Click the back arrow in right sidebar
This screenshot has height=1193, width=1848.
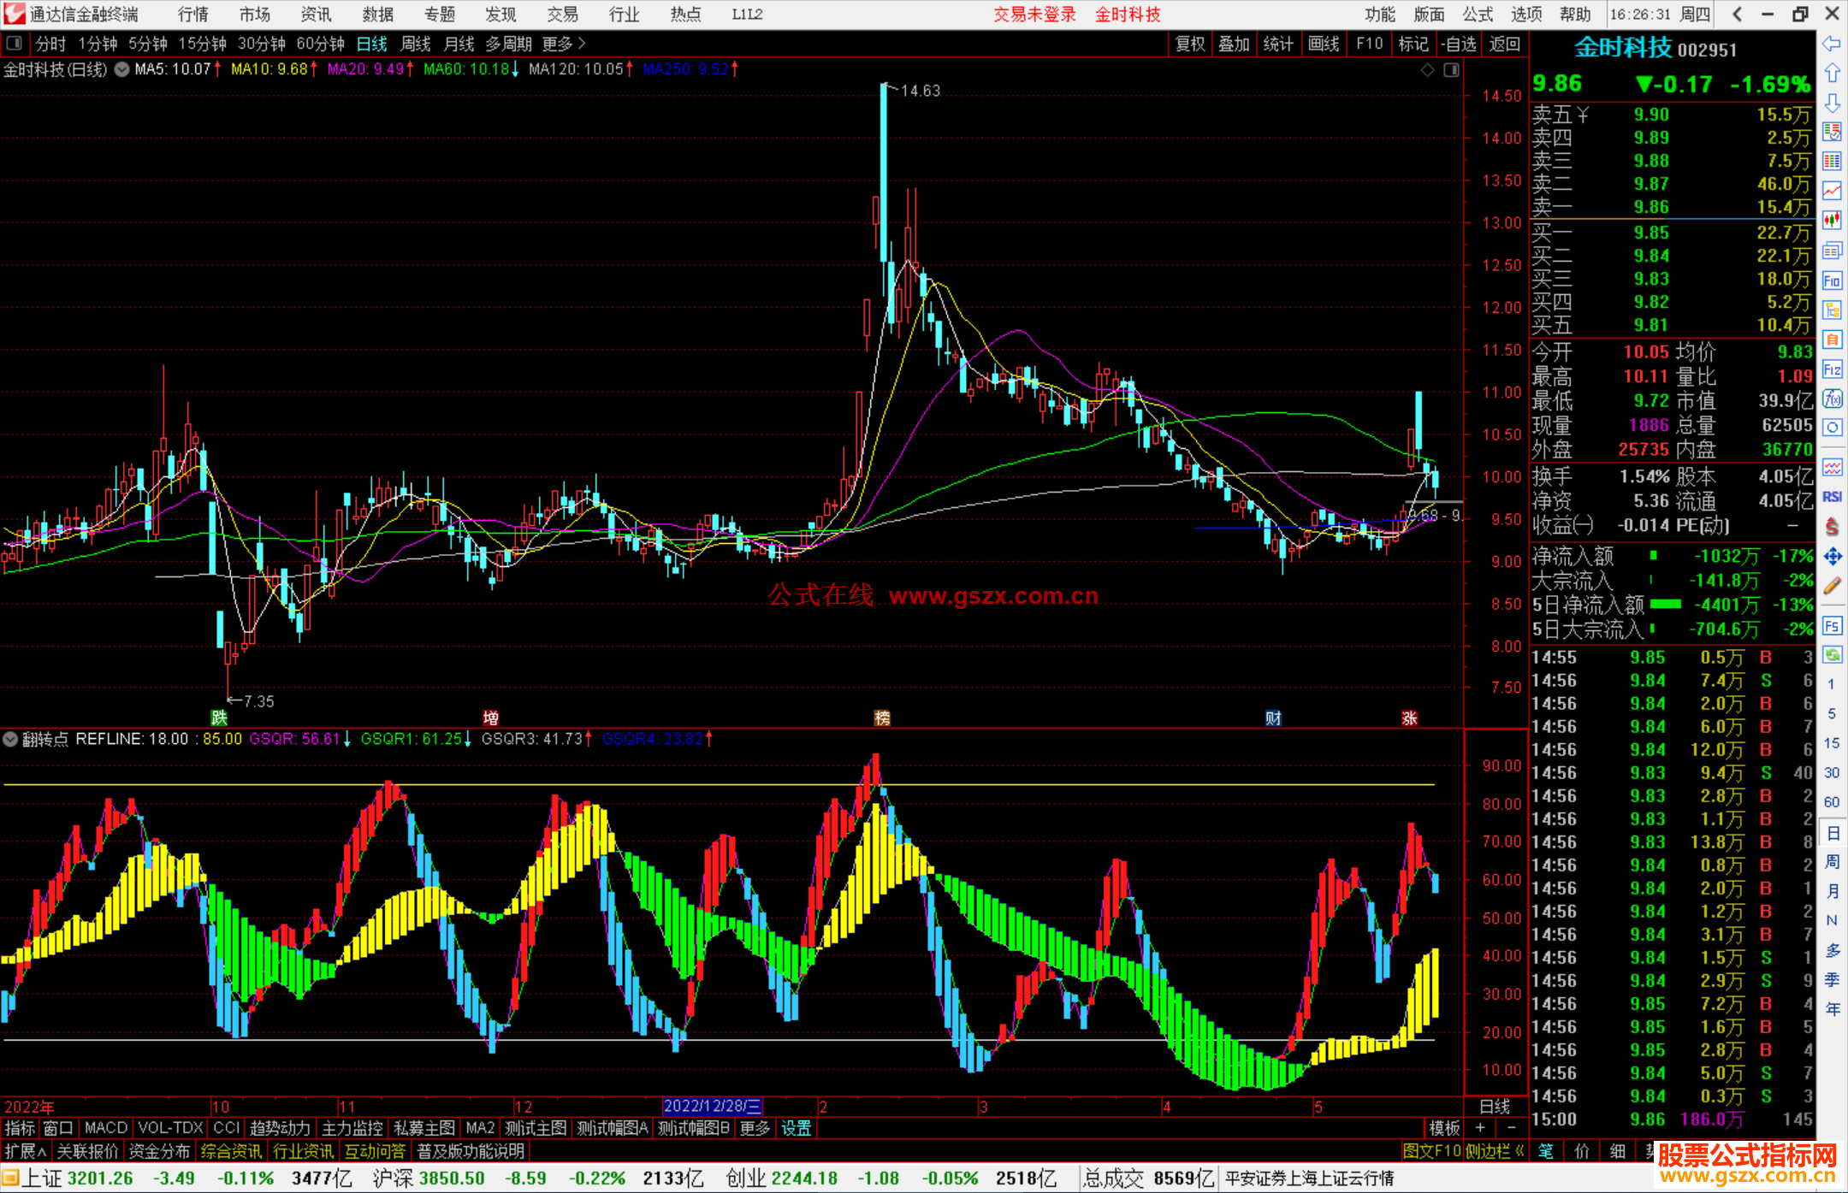point(1832,44)
